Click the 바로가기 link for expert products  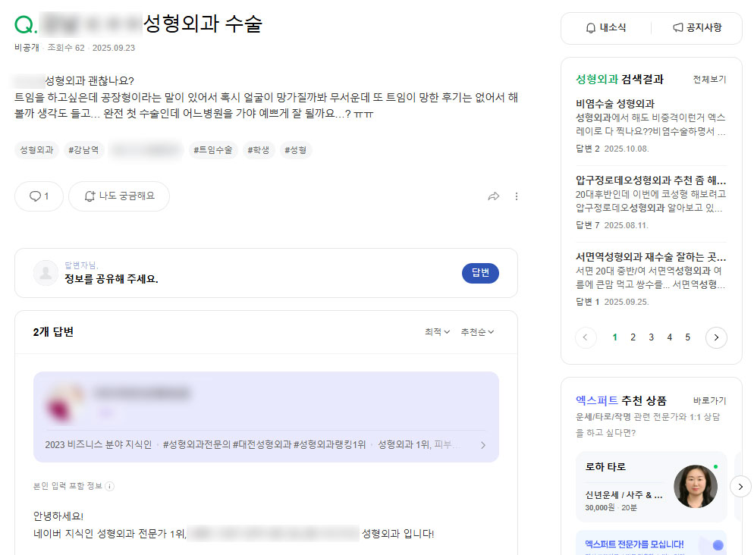708,400
